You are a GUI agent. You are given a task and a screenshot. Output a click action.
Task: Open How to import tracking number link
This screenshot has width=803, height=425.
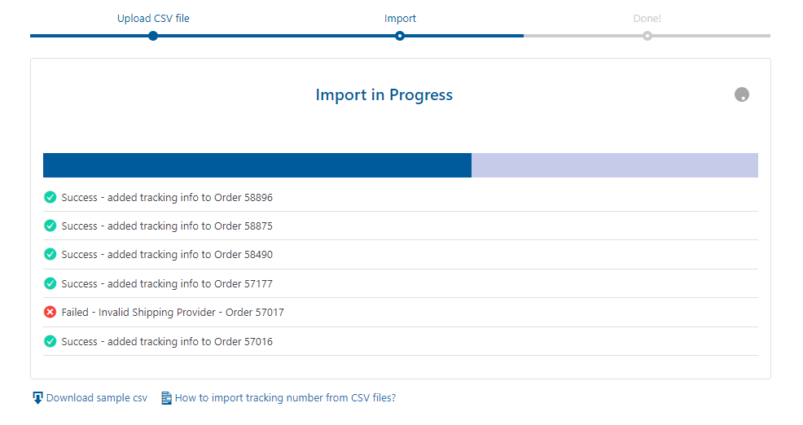pos(285,398)
